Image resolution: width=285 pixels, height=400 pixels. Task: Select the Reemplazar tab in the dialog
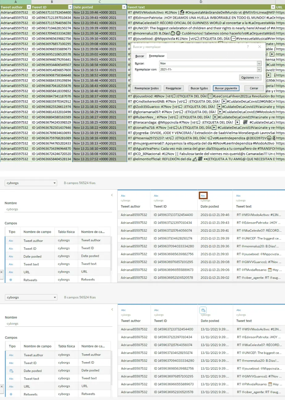[157, 56]
